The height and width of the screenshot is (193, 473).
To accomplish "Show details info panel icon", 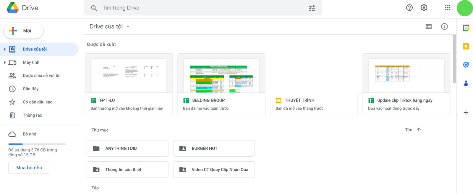I will click(x=444, y=27).
